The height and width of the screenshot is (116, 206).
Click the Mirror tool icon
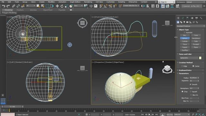pyautogui.click(x=143, y=6)
